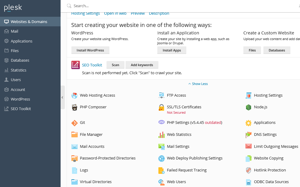
Task: Open the PHP Settings text link
Action: coord(194,123)
